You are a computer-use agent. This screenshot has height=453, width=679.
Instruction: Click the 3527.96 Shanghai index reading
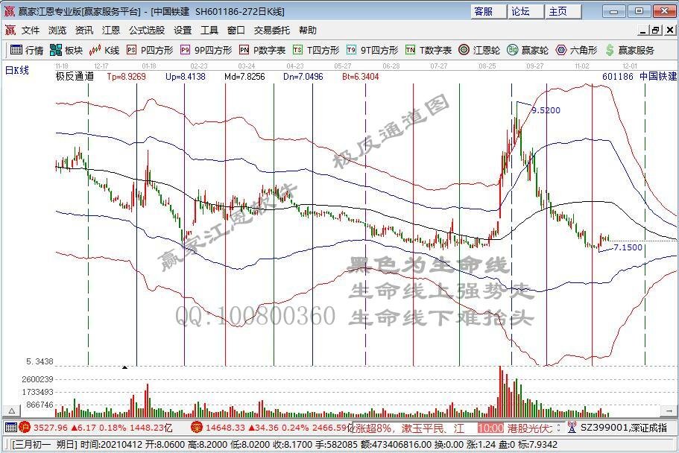tap(50, 428)
